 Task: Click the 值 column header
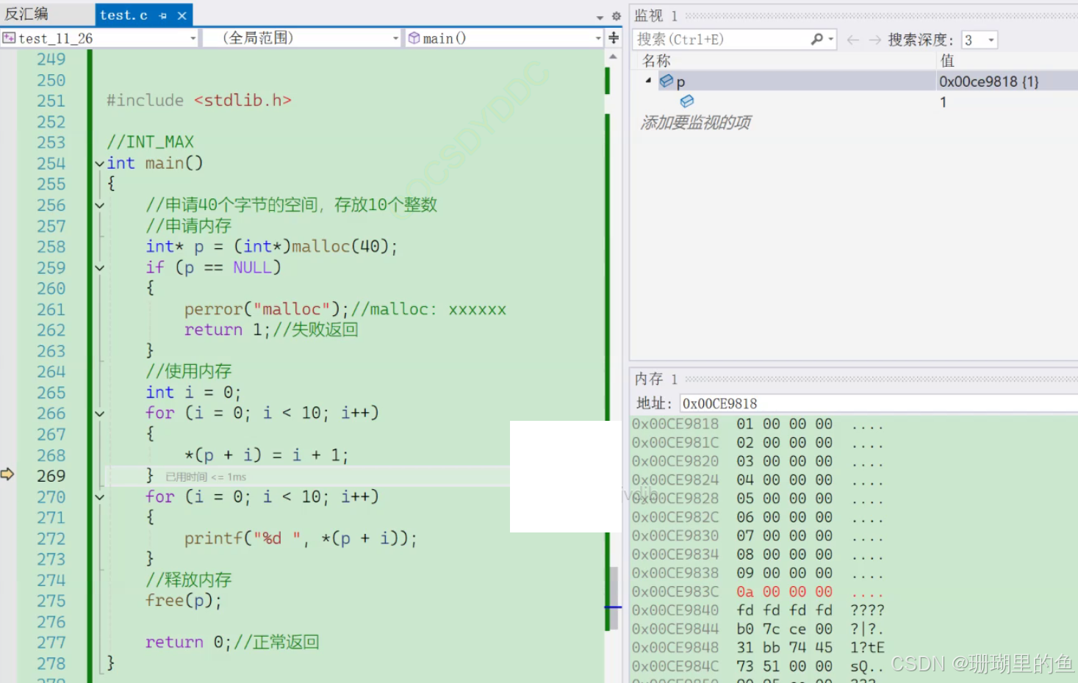click(x=947, y=61)
